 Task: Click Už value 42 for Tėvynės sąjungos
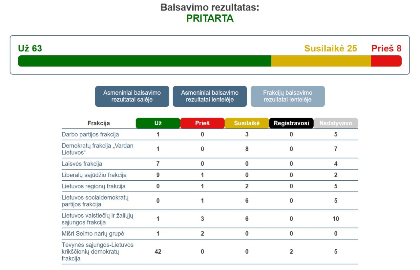(158, 252)
